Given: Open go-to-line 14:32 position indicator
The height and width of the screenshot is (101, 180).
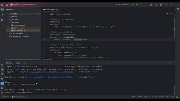Looking at the screenshot, I should tap(134, 97).
